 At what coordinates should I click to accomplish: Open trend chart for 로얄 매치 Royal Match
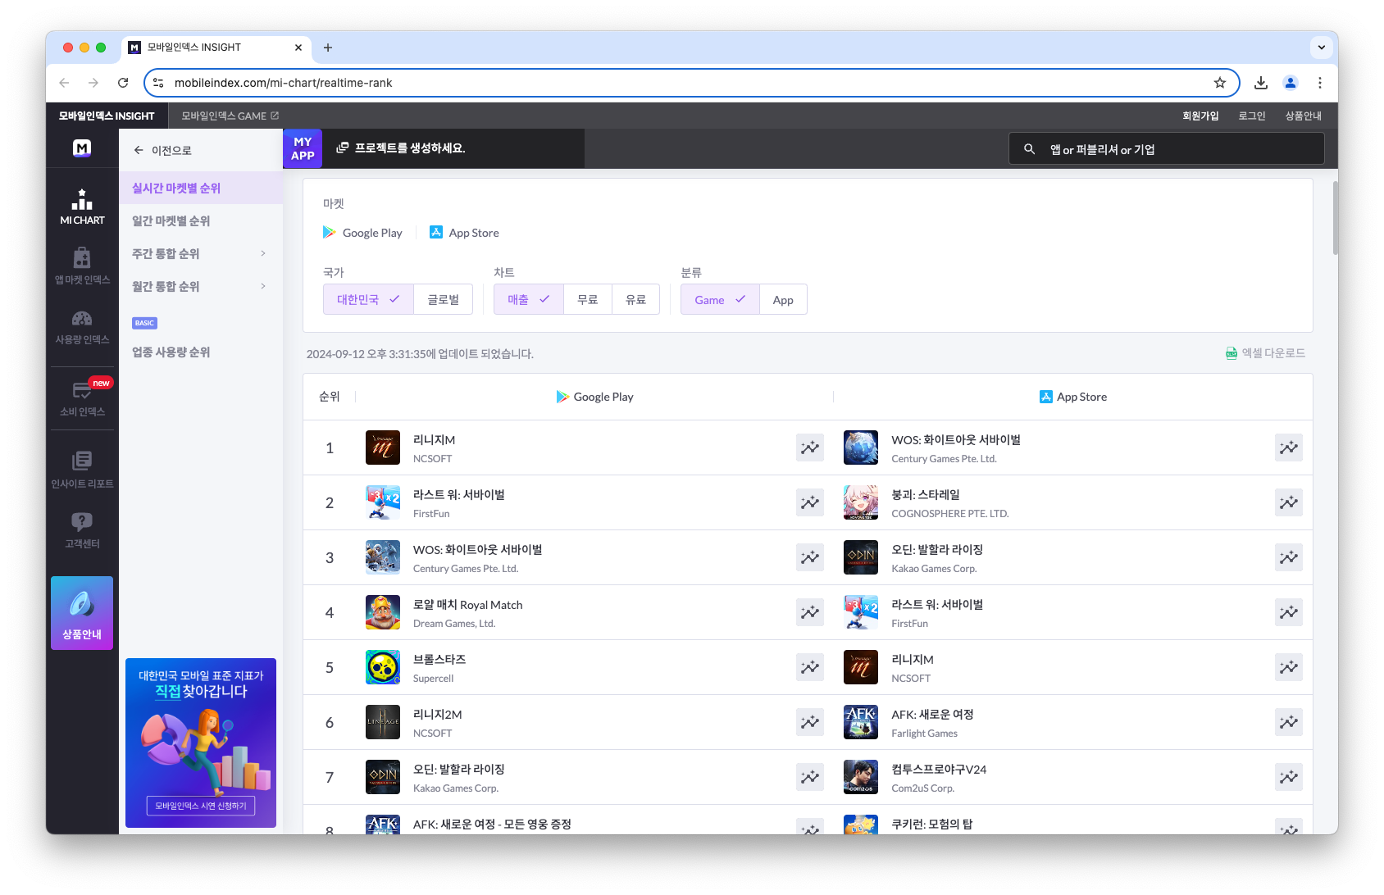point(810,612)
